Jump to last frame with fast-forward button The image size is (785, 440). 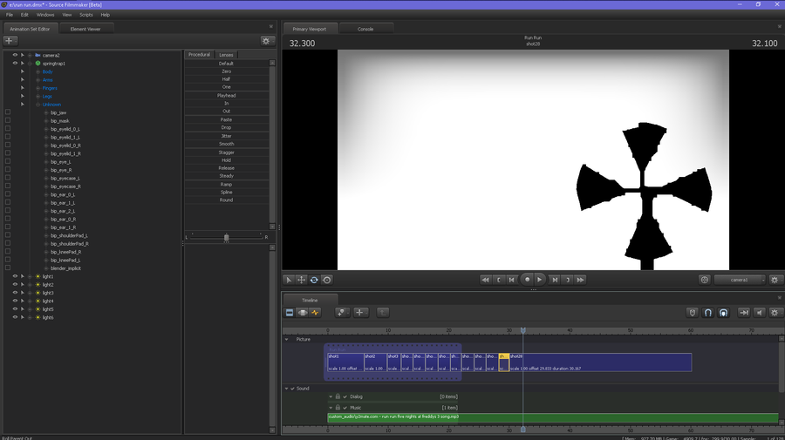[580, 280]
